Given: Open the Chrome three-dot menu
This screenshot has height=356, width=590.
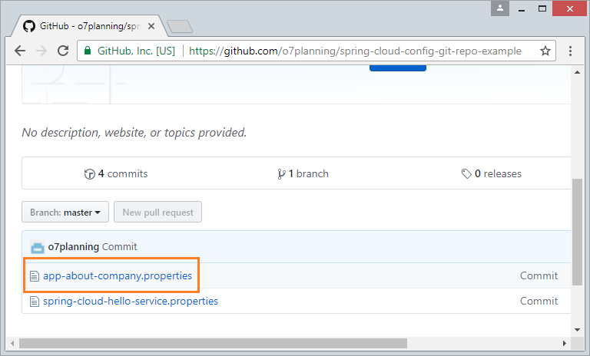Looking at the screenshot, I should coord(571,51).
